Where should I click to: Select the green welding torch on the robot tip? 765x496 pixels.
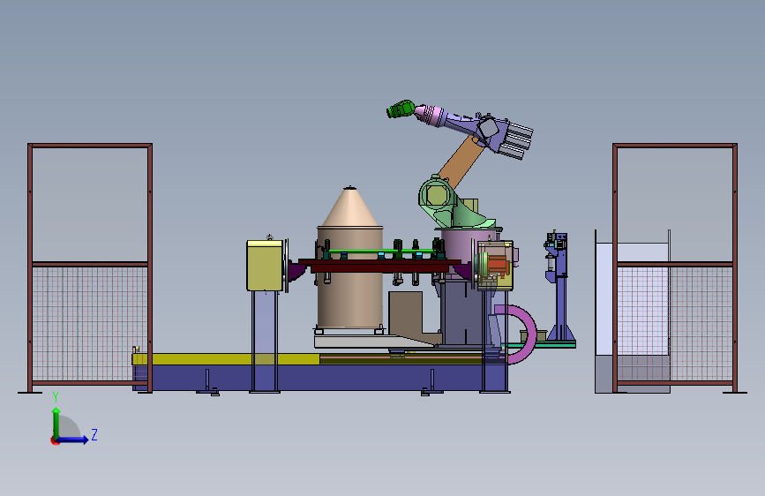pyautogui.click(x=401, y=109)
